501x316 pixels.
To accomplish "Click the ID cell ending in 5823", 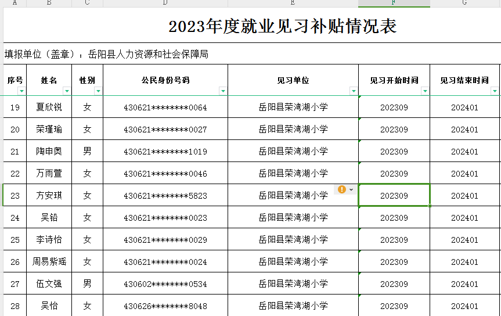I will tap(165, 196).
